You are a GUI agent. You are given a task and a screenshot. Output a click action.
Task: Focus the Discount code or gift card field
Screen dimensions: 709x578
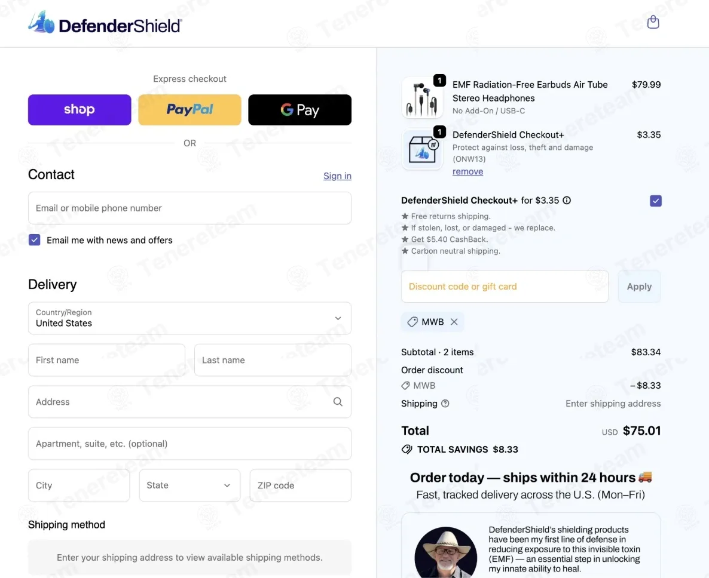505,287
